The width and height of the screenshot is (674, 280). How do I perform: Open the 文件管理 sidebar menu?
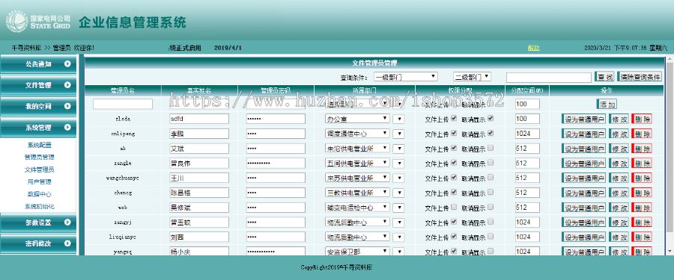click(38, 85)
